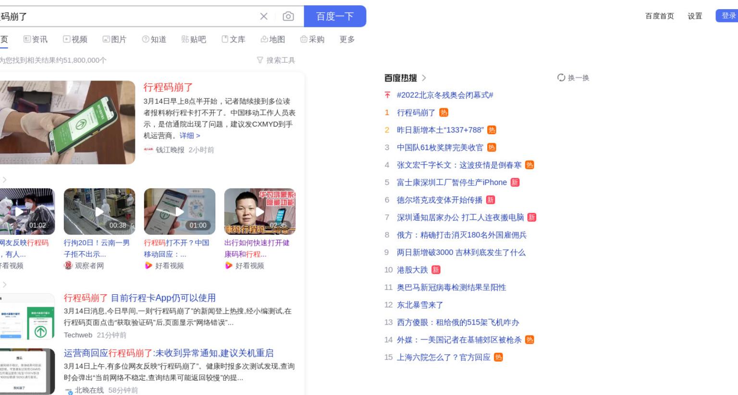
Task: Open hot search 昨日新增本土"1337+788"
Action: click(x=440, y=130)
